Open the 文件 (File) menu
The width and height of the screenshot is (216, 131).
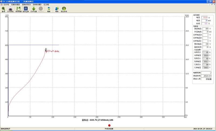(6, 5)
